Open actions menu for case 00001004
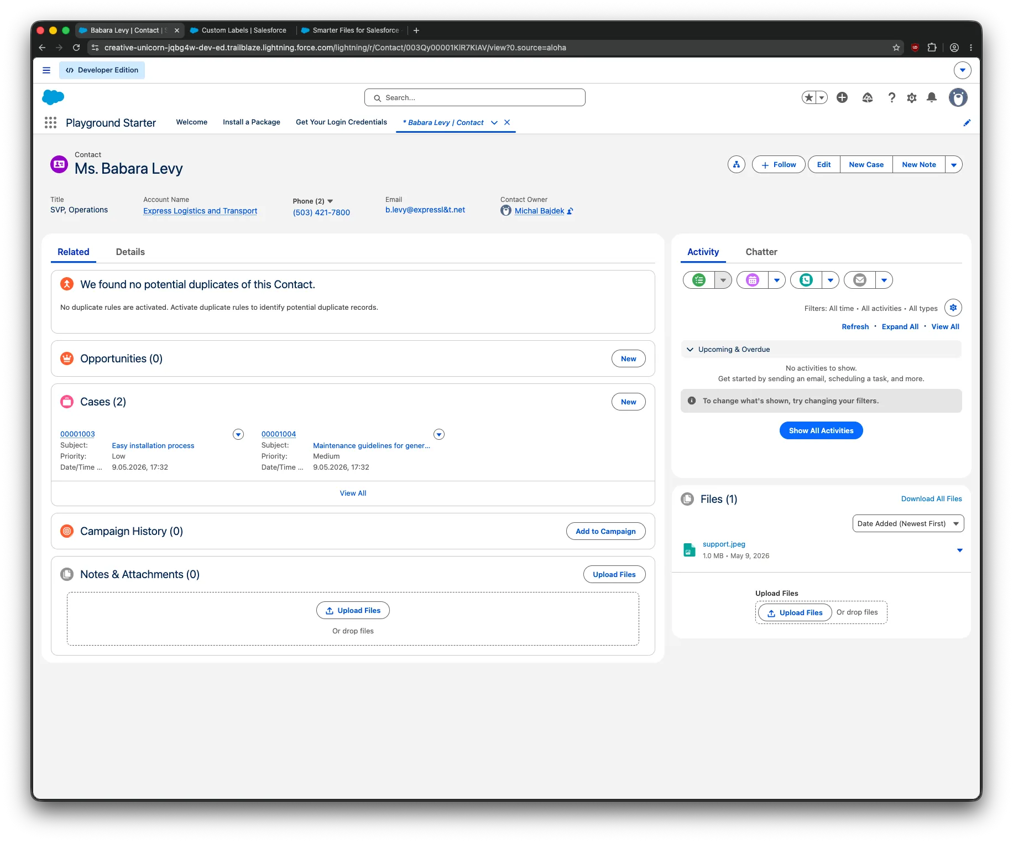The height and width of the screenshot is (842, 1013). pos(439,435)
